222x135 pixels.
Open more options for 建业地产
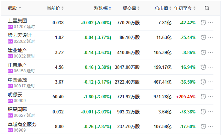click(211, 52)
